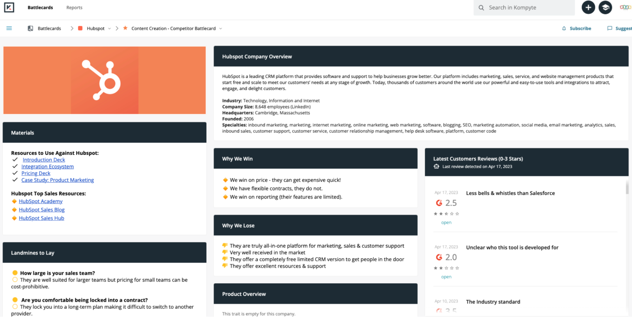632x317 pixels.
Task: Go to Battlecards breadcrumb link
Action: click(49, 28)
